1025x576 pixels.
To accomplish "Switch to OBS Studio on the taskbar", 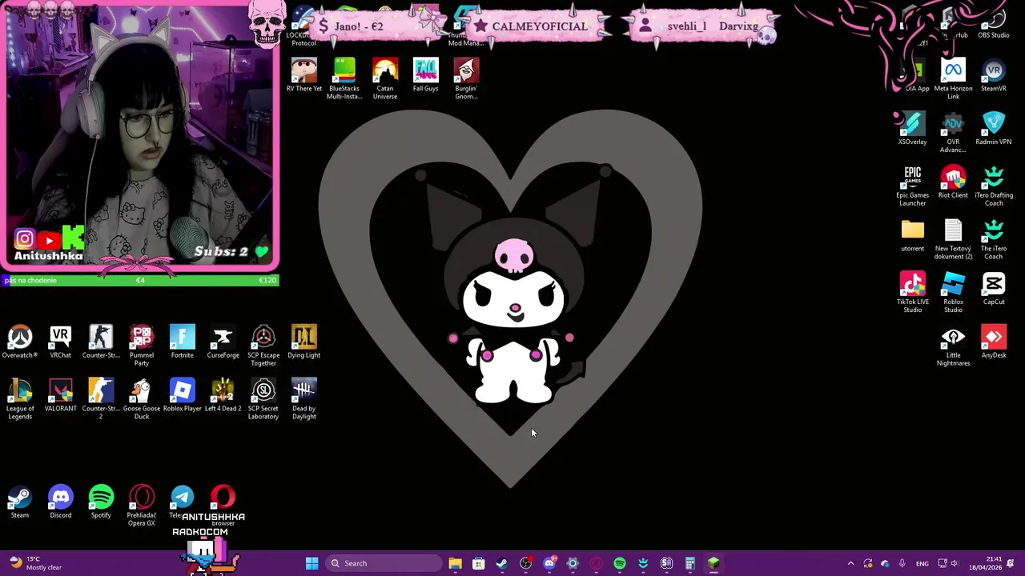I will [525, 563].
